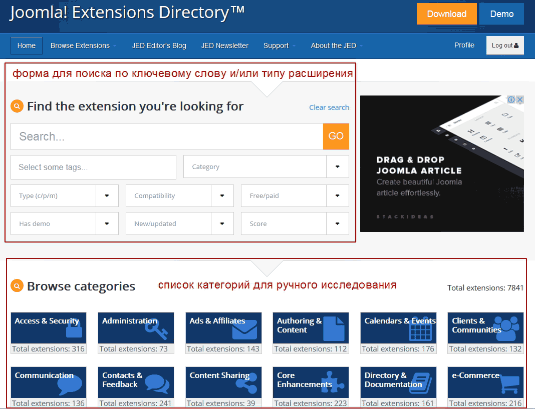Click the orange search icon beside Find the extension
Image resolution: width=535 pixels, height=409 pixels.
coord(17,106)
